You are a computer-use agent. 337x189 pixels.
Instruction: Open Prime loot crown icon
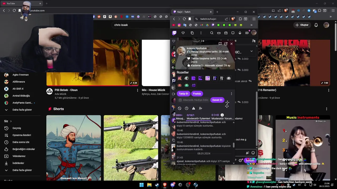(x=219, y=33)
